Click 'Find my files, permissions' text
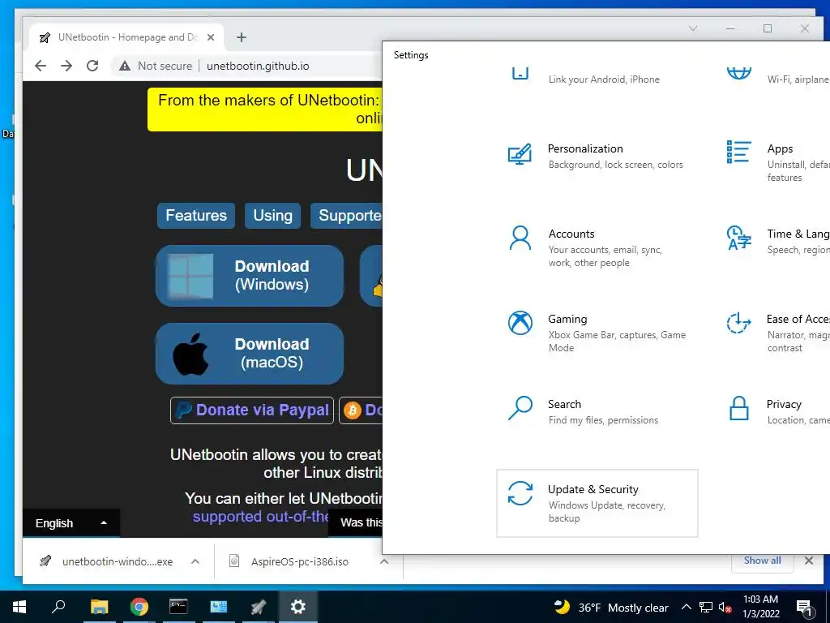Viewport: 830px width, 623px height. 603,420
